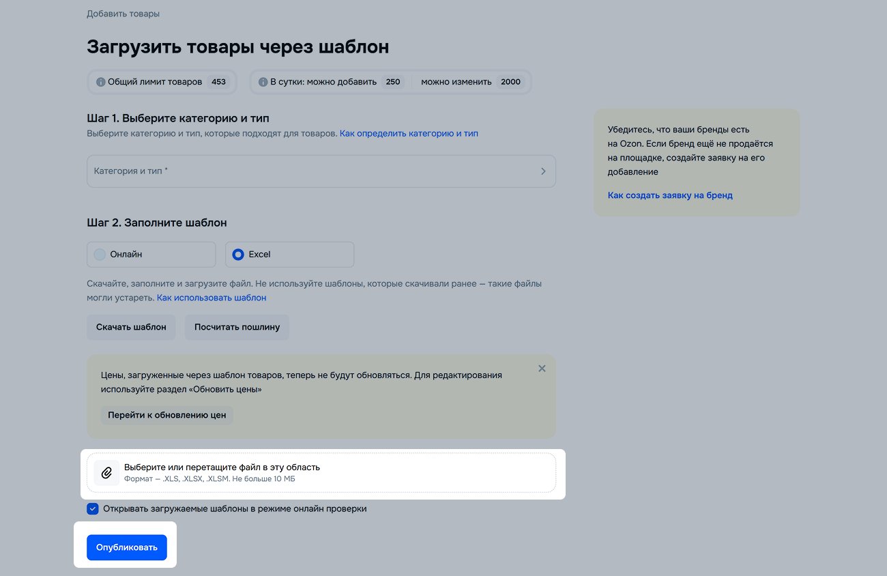Open 'Перейти к обновлению цен'

[x=166, y=415]
